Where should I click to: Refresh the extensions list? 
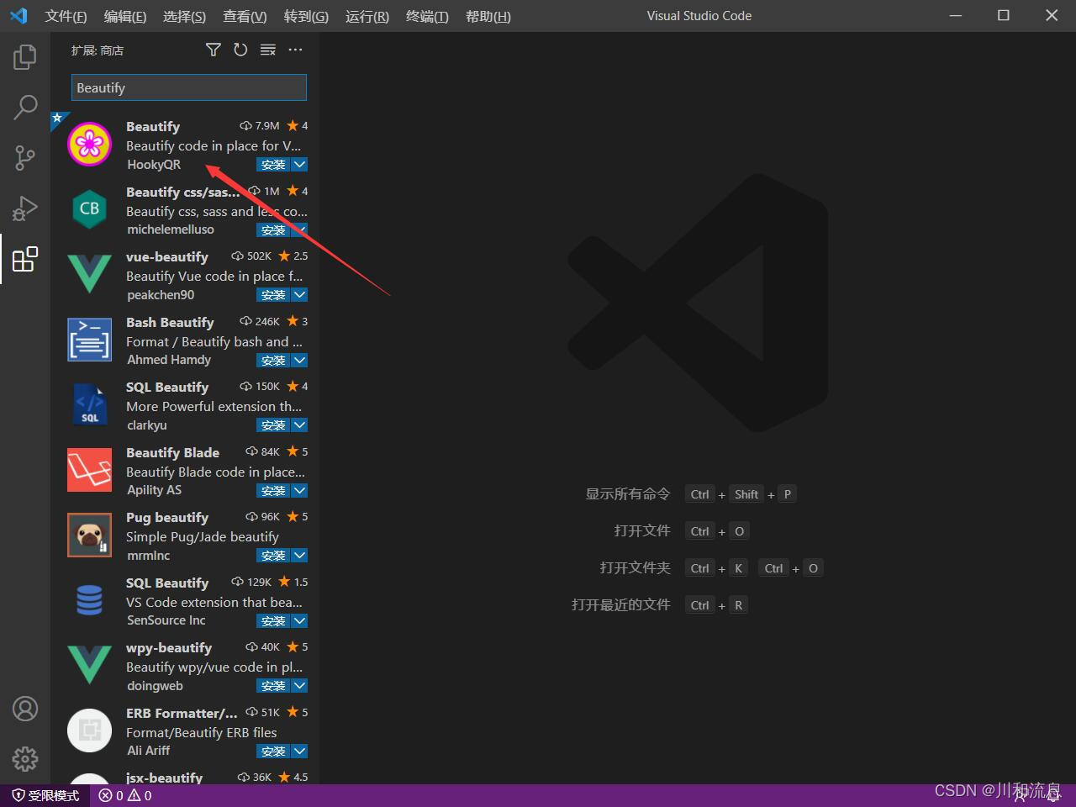(x=240, y=50)
